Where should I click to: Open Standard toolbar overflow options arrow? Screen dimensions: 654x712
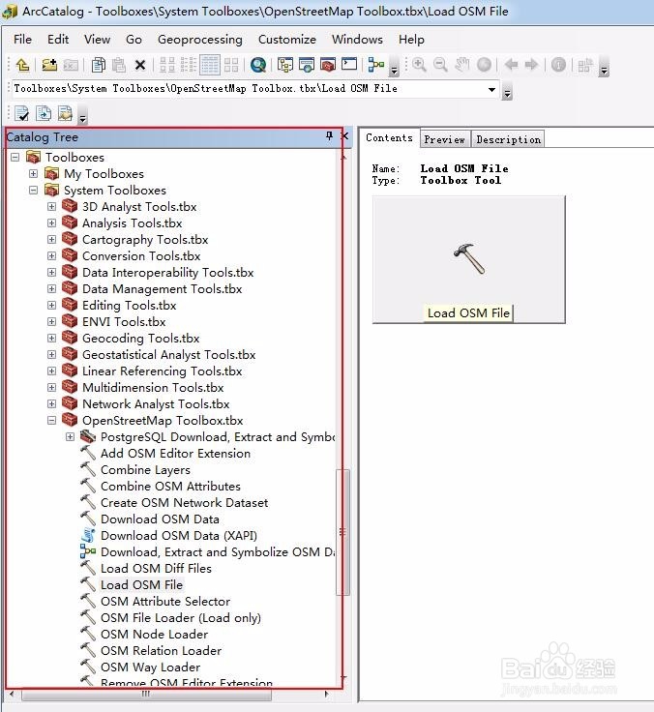(394, 66)
